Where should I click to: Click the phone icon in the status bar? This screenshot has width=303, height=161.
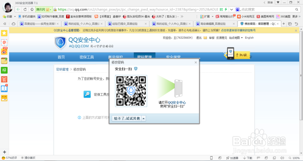pyautogui.click(x=211, y=158)
